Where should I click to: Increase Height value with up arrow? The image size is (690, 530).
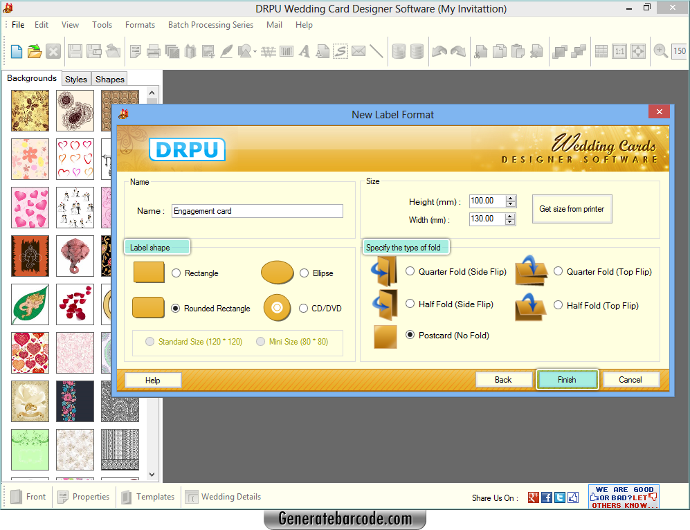pos(511,199)
